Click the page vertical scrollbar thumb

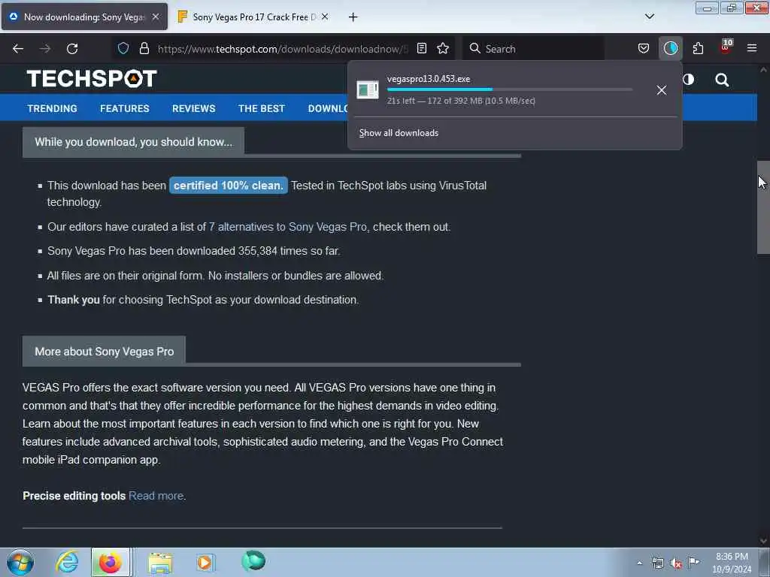tap(763, 207)
